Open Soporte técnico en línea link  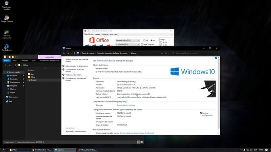[x=126, y=105]
